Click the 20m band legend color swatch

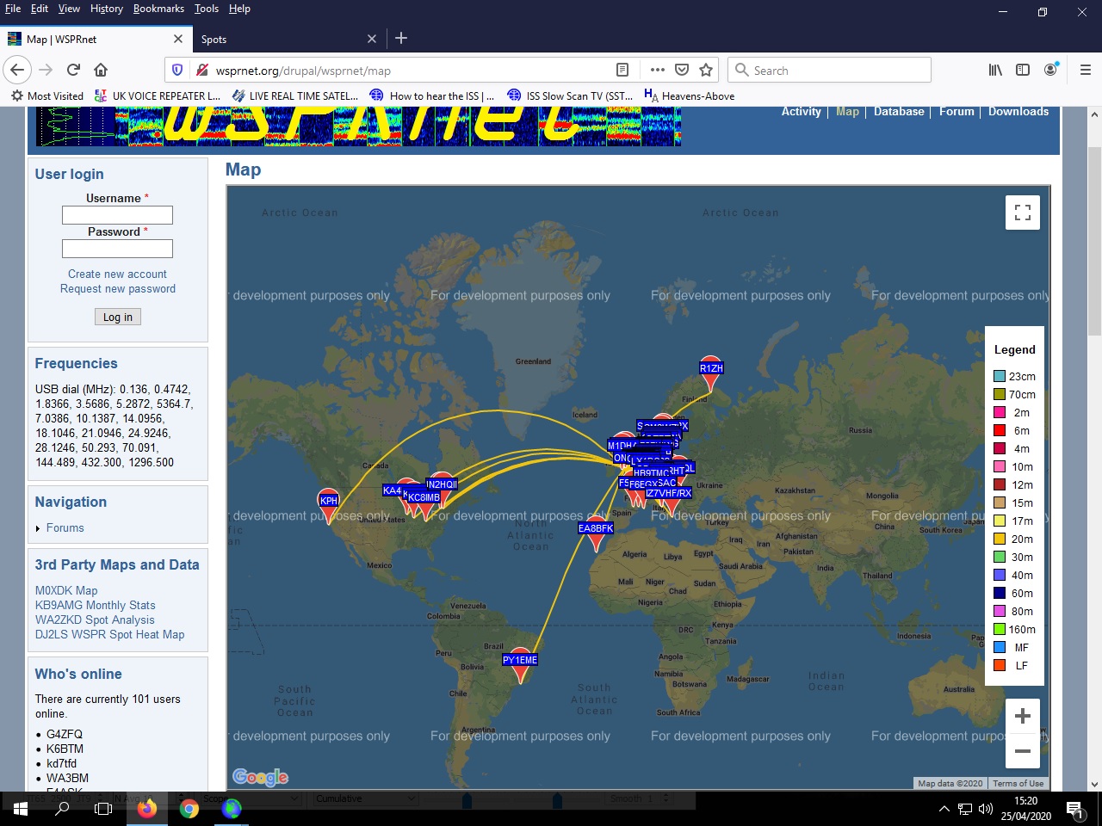click(x=999, y=539)
